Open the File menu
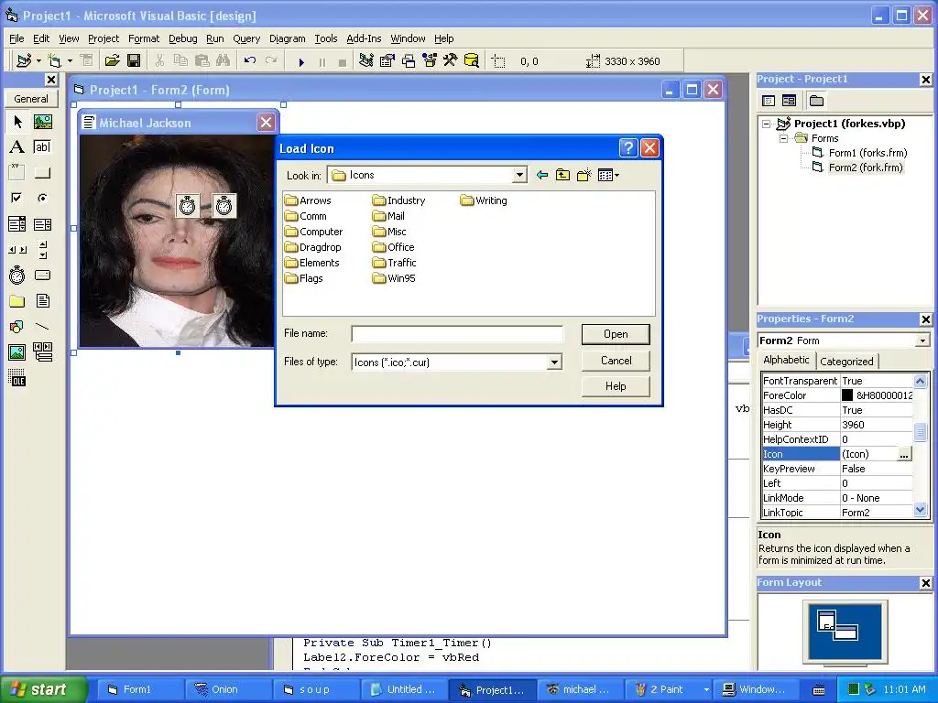Viewport: 938px width, 703px height. coord(16,38)
